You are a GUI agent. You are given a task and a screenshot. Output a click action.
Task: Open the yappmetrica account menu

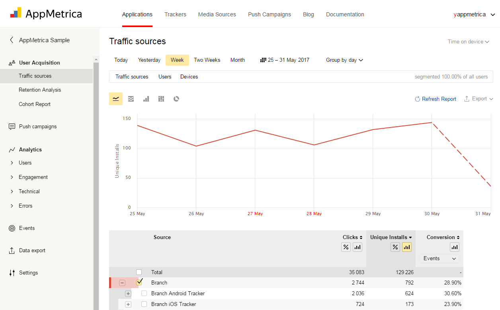(474, 14)
